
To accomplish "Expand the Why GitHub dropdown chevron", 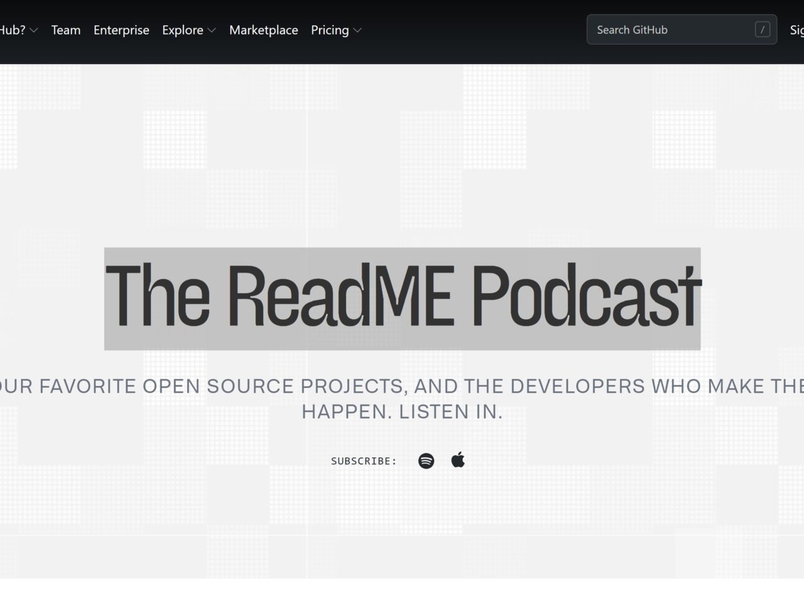I will [33, 30].
